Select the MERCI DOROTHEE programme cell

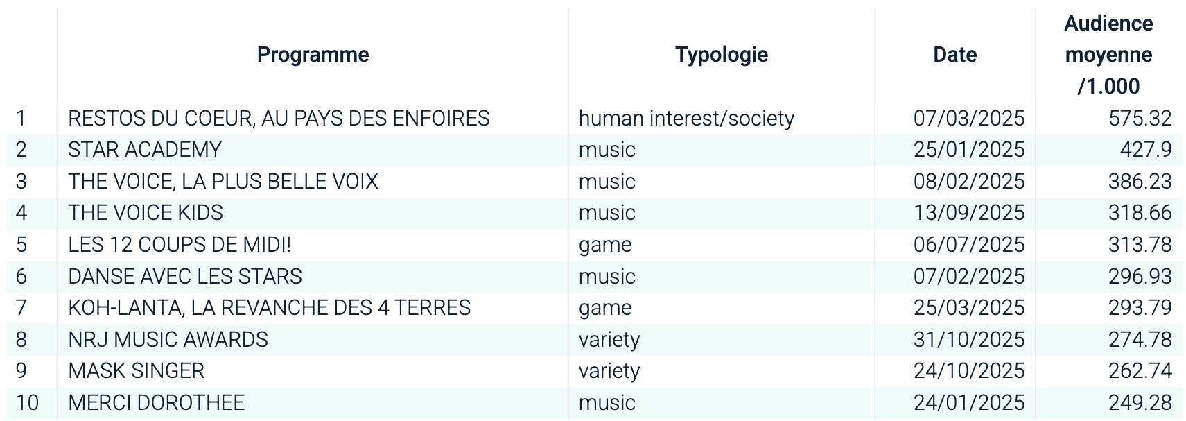(x=157, y=403)
